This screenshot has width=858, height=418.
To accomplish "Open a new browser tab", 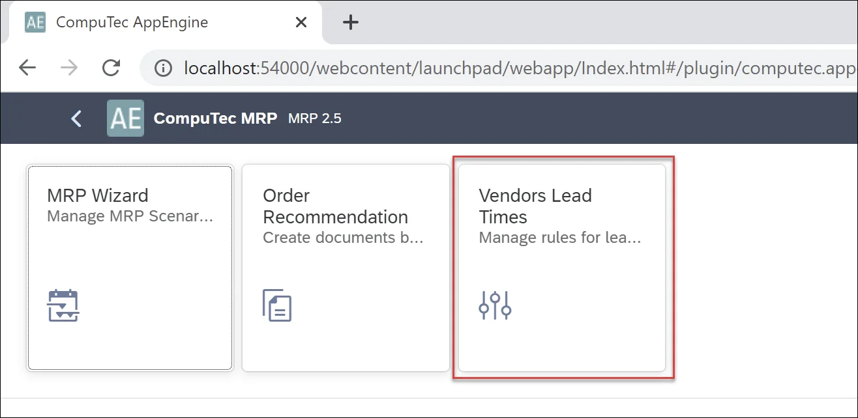I will [351, 22].
